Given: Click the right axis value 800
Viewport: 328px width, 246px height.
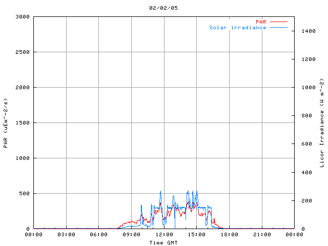Looking at the screenshot, I should (x=306, y=116).
